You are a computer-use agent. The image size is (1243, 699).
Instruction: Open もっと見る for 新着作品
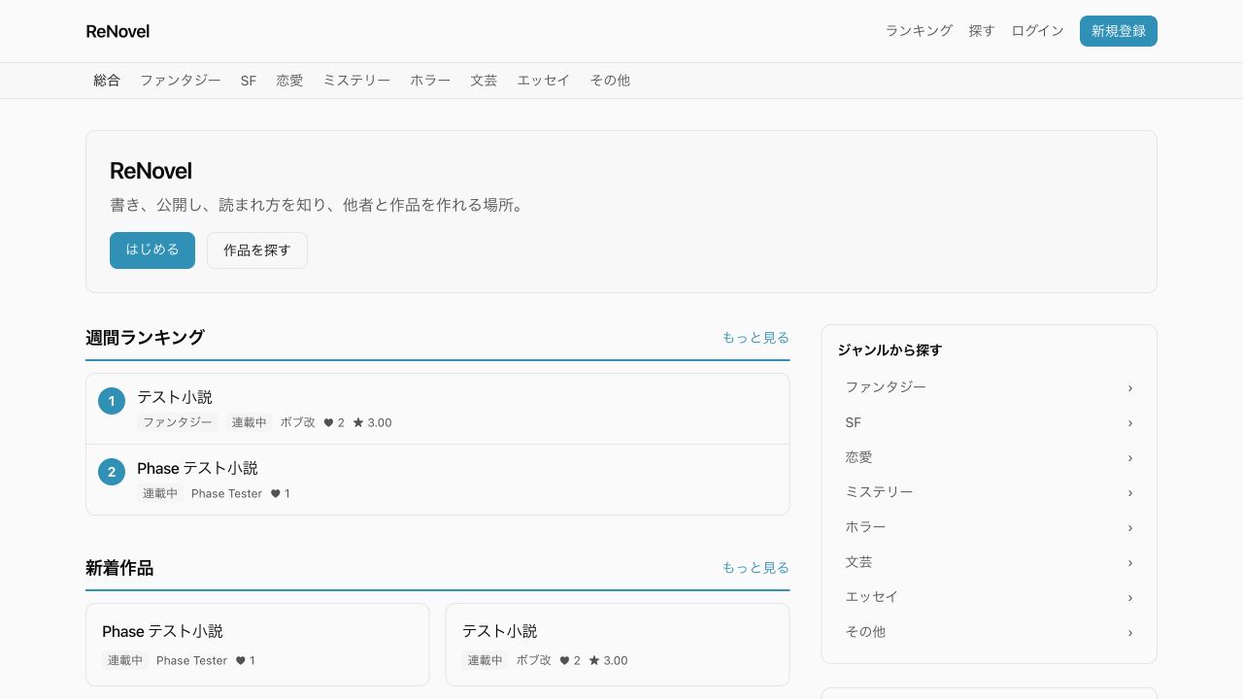pyautogui.click(x=756, y=568)
